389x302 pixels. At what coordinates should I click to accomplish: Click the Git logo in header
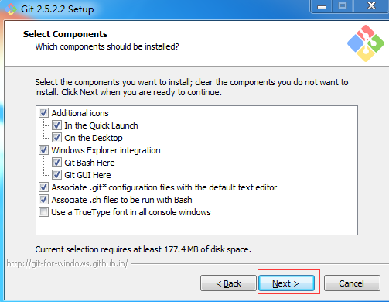point(366,43)
